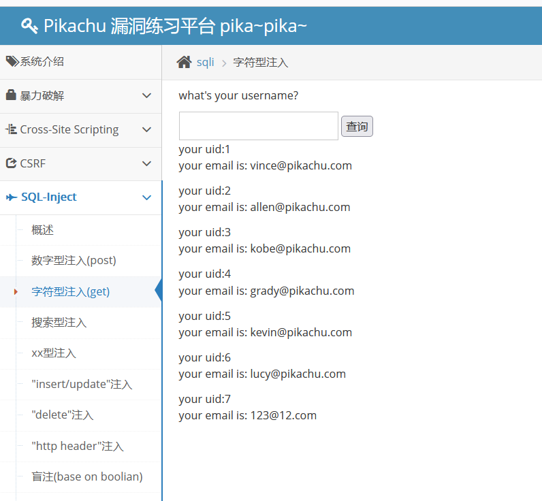Click the "your uid:1" result line
This screenshot has height=501, width=542.
click(x=204, y=150)
